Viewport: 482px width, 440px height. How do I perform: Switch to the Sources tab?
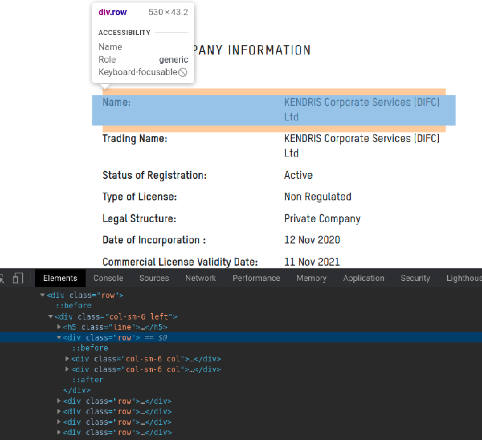[154, 278]
